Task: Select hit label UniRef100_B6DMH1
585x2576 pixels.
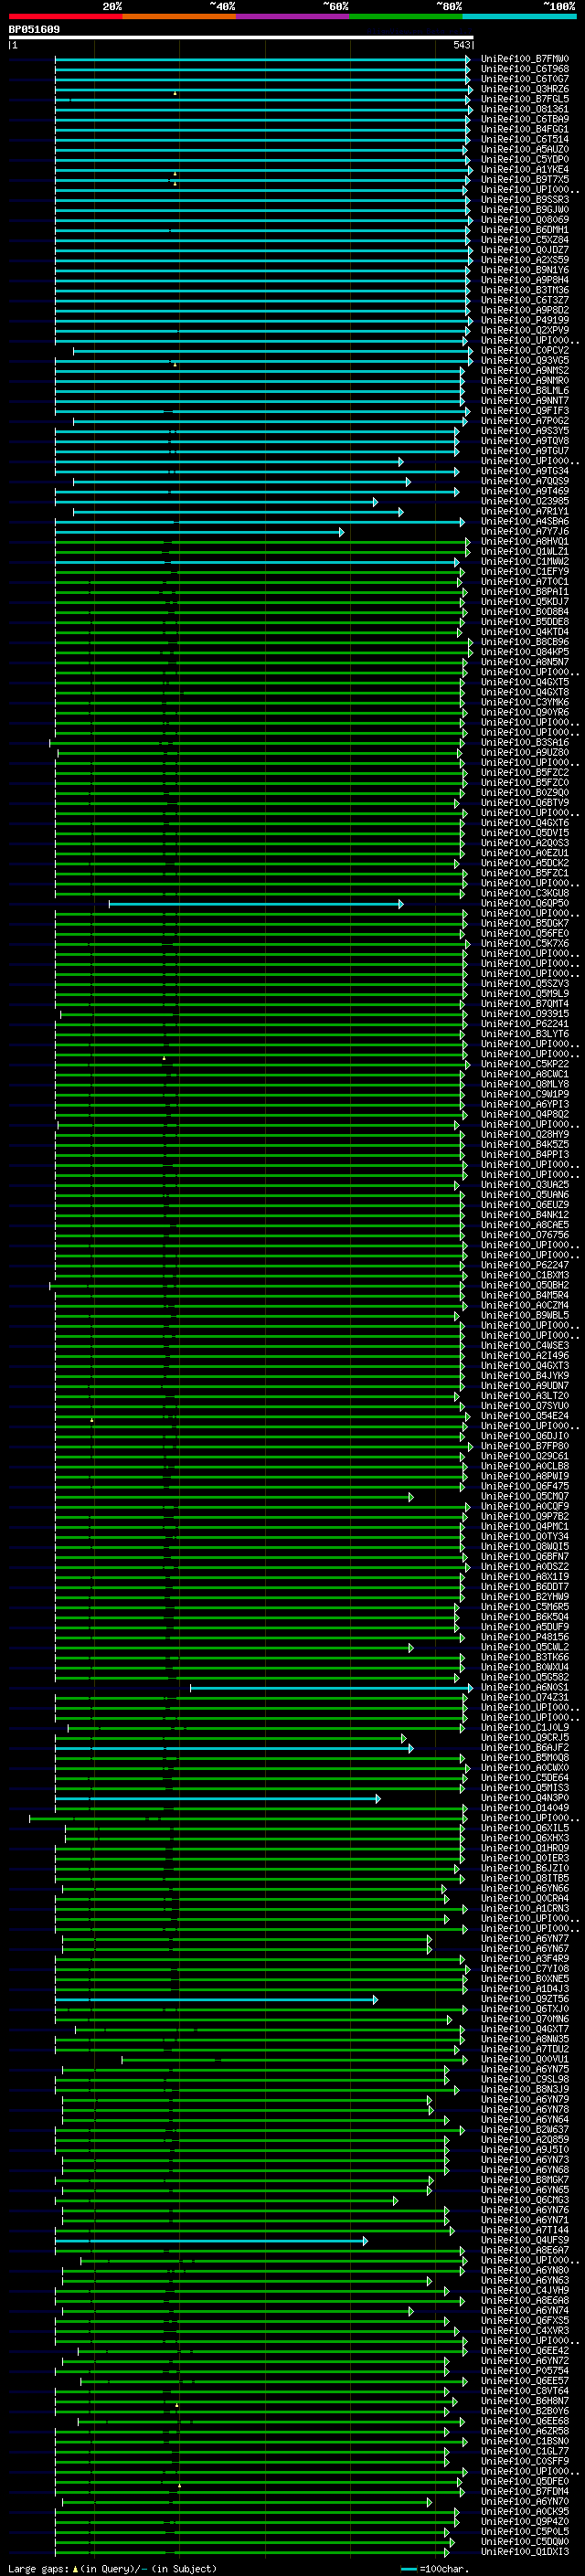Action: [525, 230]
